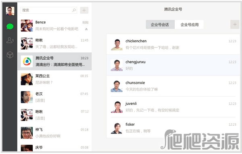Open the 老汉 voice message chat
Screen dimensions: 242x154
(54, 97)
